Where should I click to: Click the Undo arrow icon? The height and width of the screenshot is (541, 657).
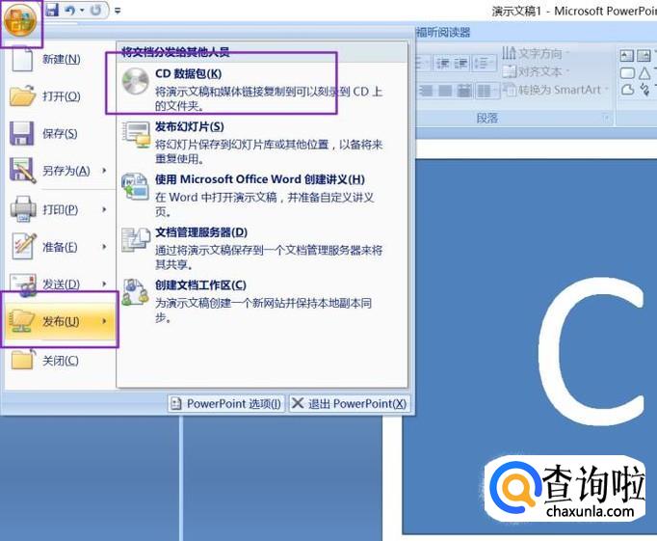click(x=70, y=10)
